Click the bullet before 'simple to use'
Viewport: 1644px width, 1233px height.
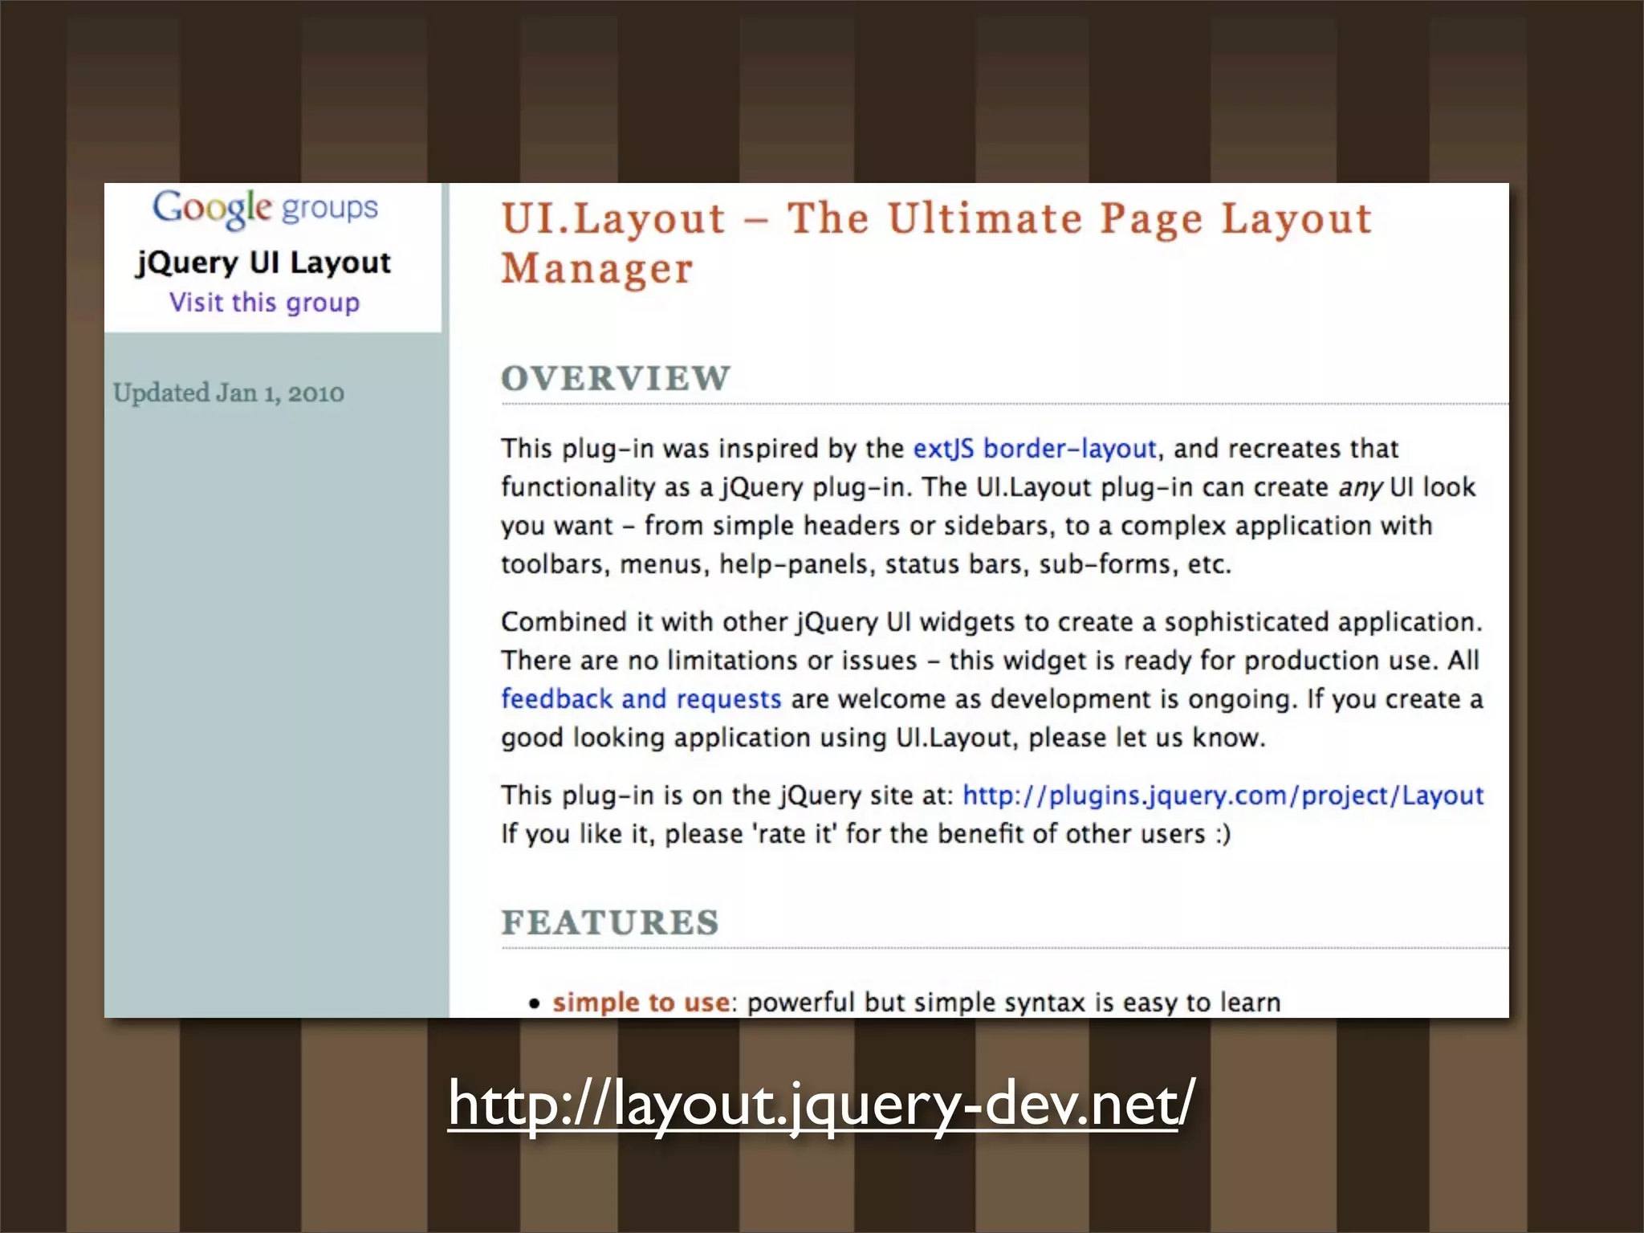535,1003
